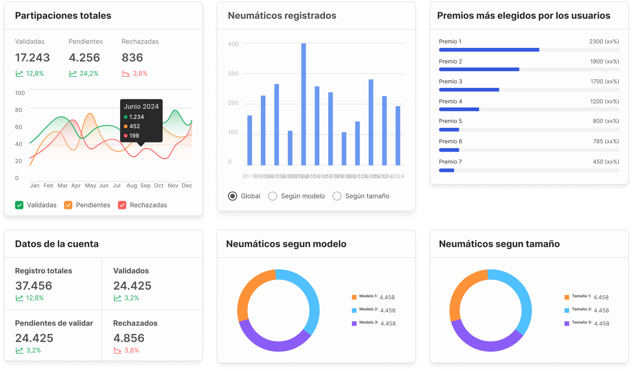This screenshot has width=634, height=371.
Task: Click the trend icon under Pendientes de validar
Action: [19, 350]
